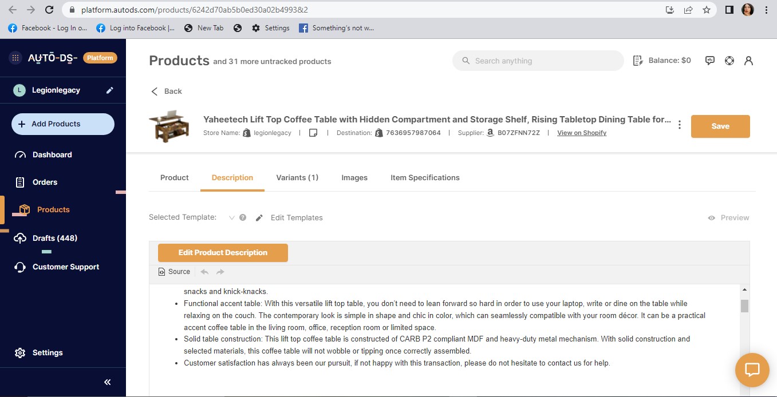Click the share page icon in address bar
The width and height of the screenshot is (777, 397).
click(688, 10)
